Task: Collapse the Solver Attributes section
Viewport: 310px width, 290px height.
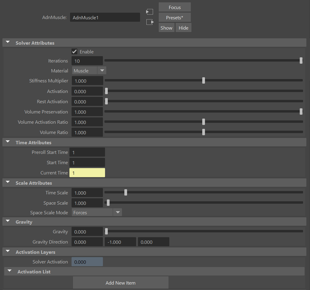Action: click(8, 42)
